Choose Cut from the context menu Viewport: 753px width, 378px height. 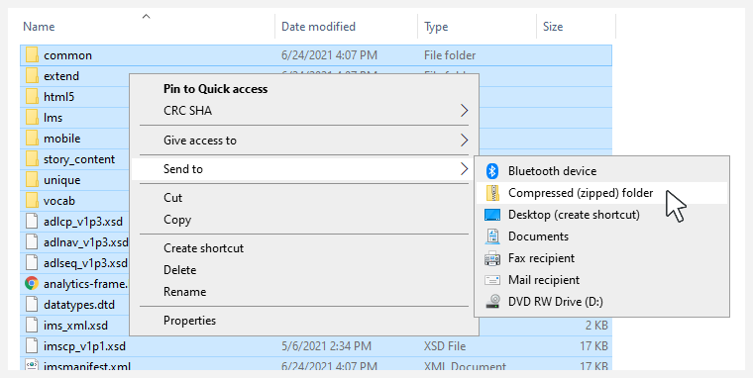(x=304, y=198)
